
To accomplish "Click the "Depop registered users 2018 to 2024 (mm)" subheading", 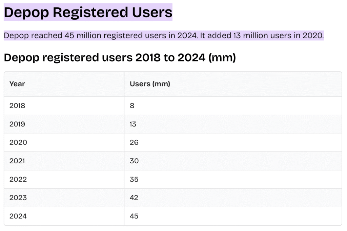I will pyautogui.click(x=120, y=57).
